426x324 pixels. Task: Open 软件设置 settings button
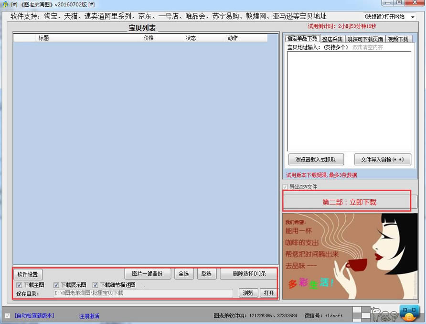pos(28,274)
